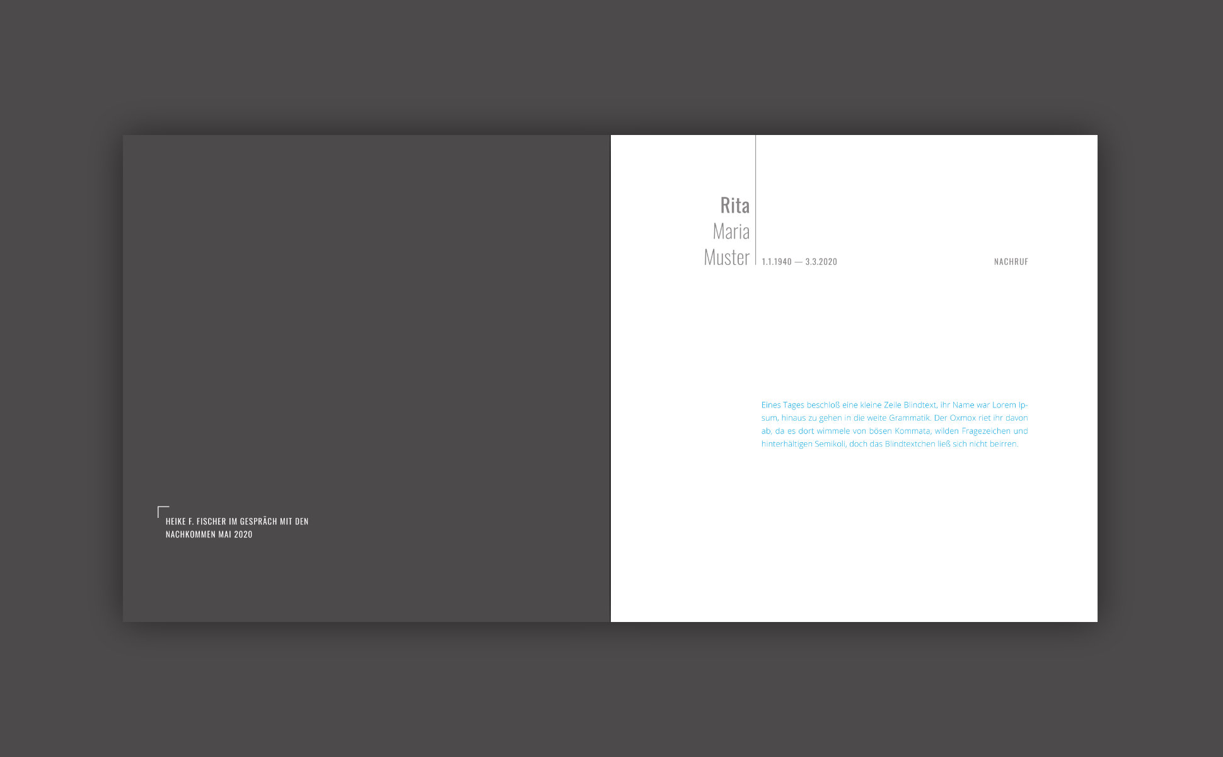
Task: Click the dash between the two dates
Action: tap(799, 261)
